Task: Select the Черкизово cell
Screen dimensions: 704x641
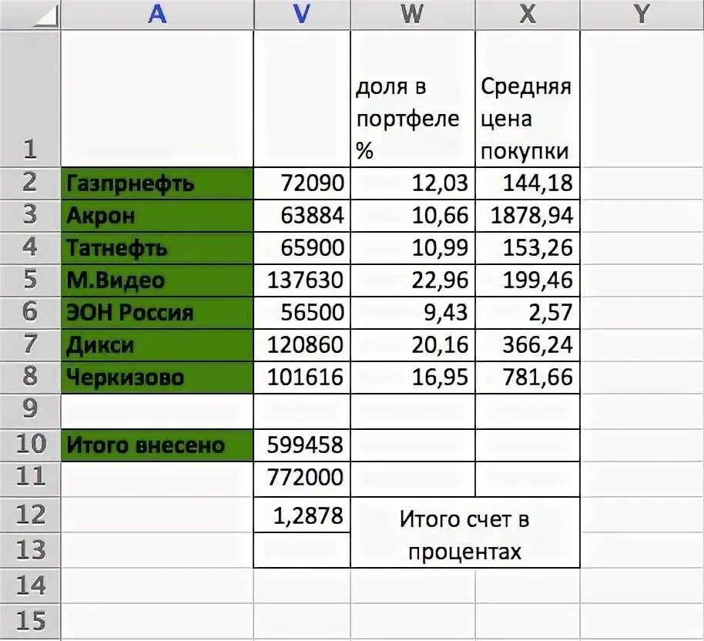Action: pos(157,378)
